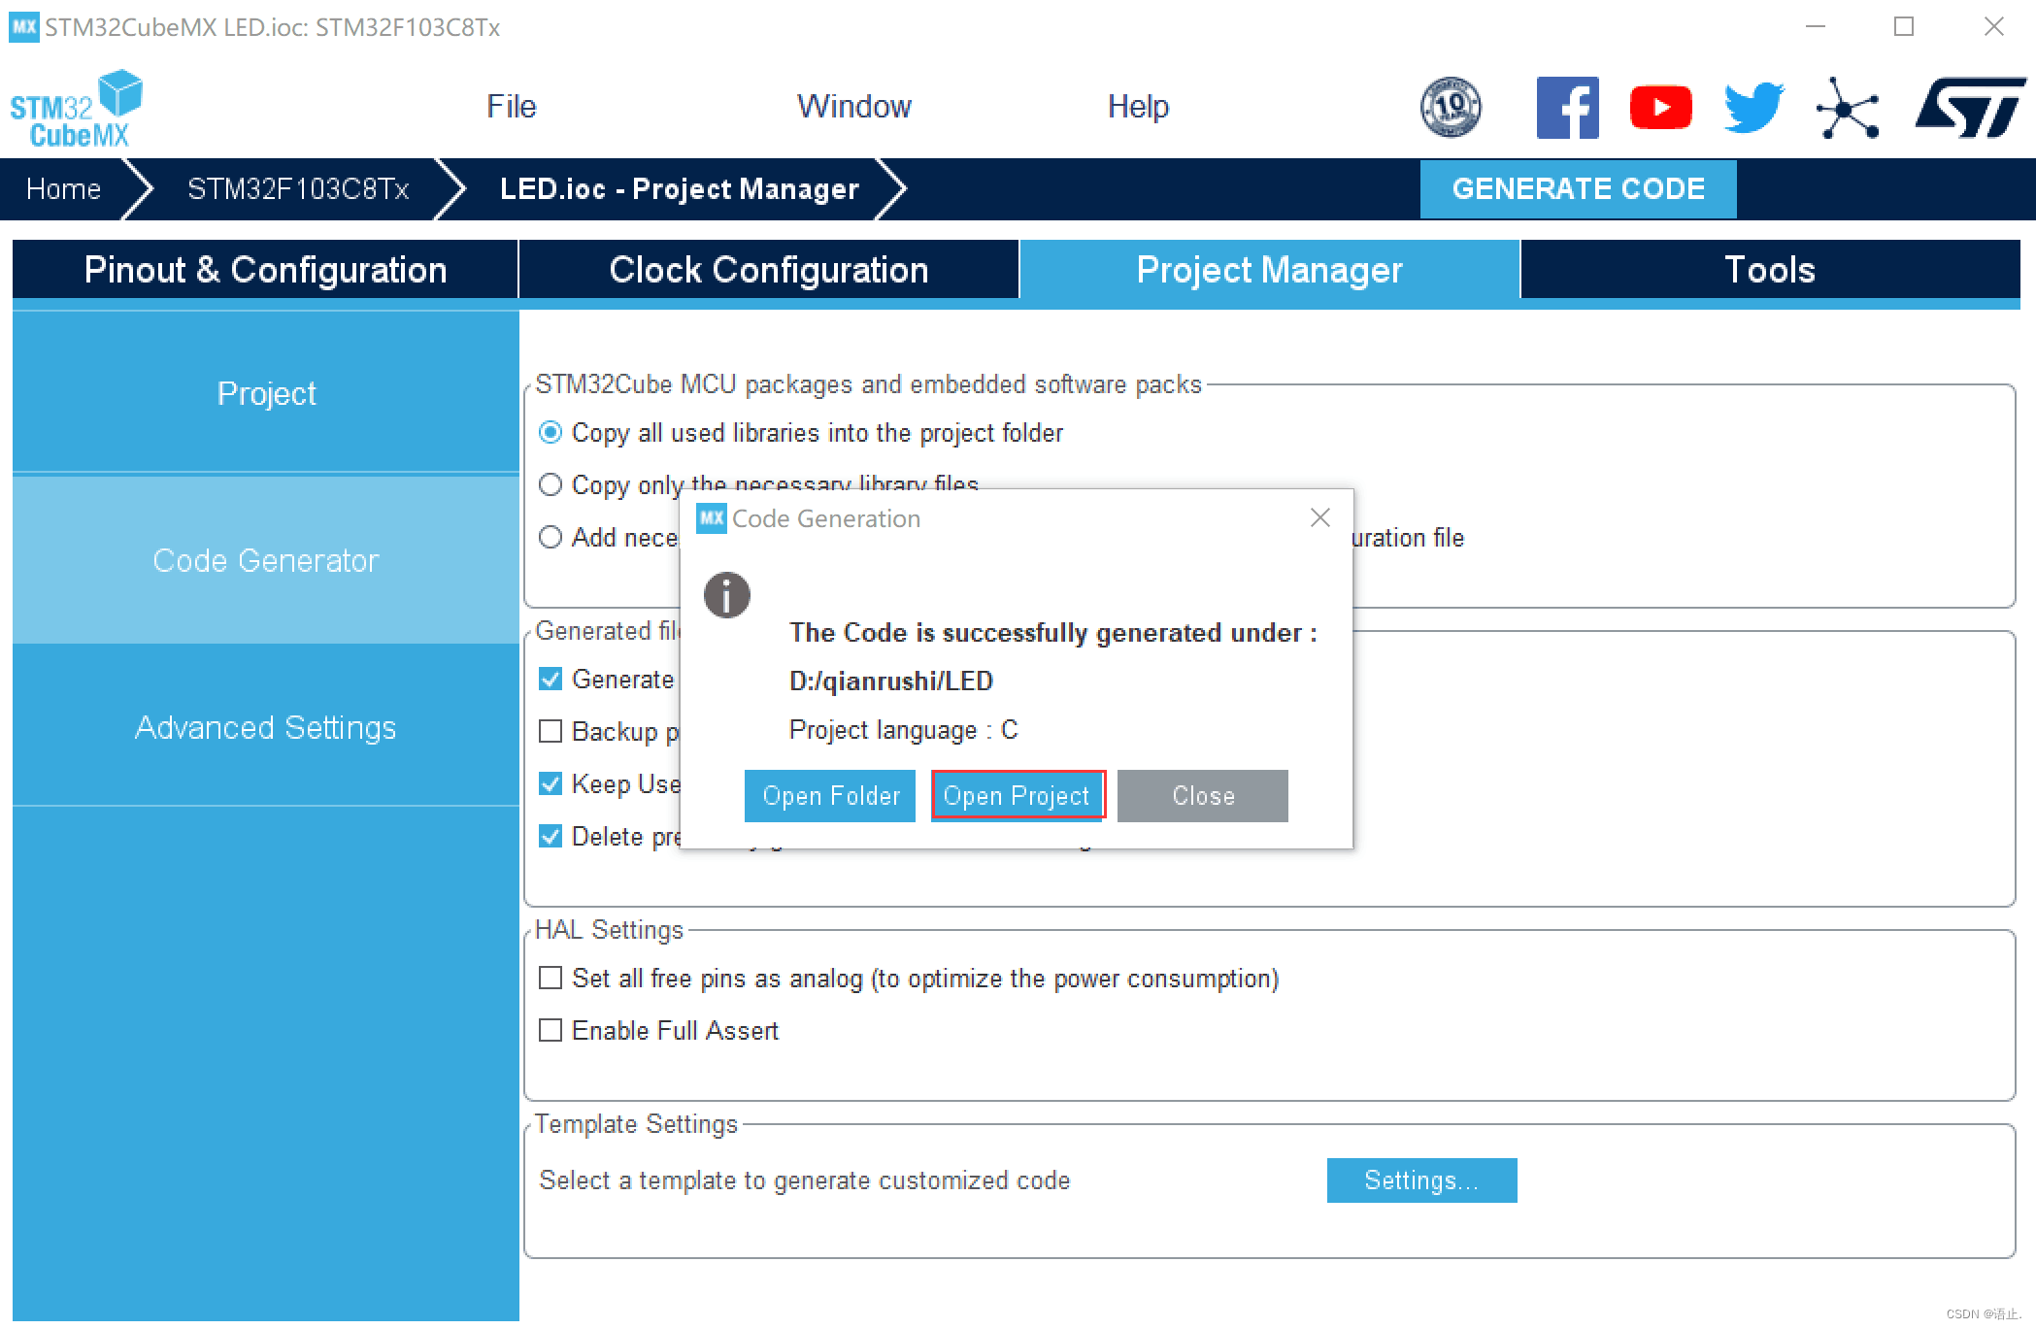Check Enable Full Assert option
2036x1329 pixels.
(551, 1030)
